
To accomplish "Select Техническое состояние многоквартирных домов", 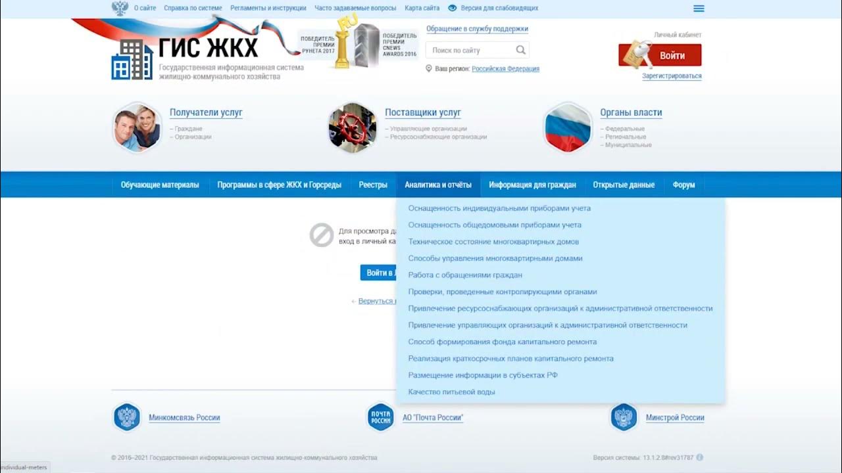I will [x=493, y=242].
